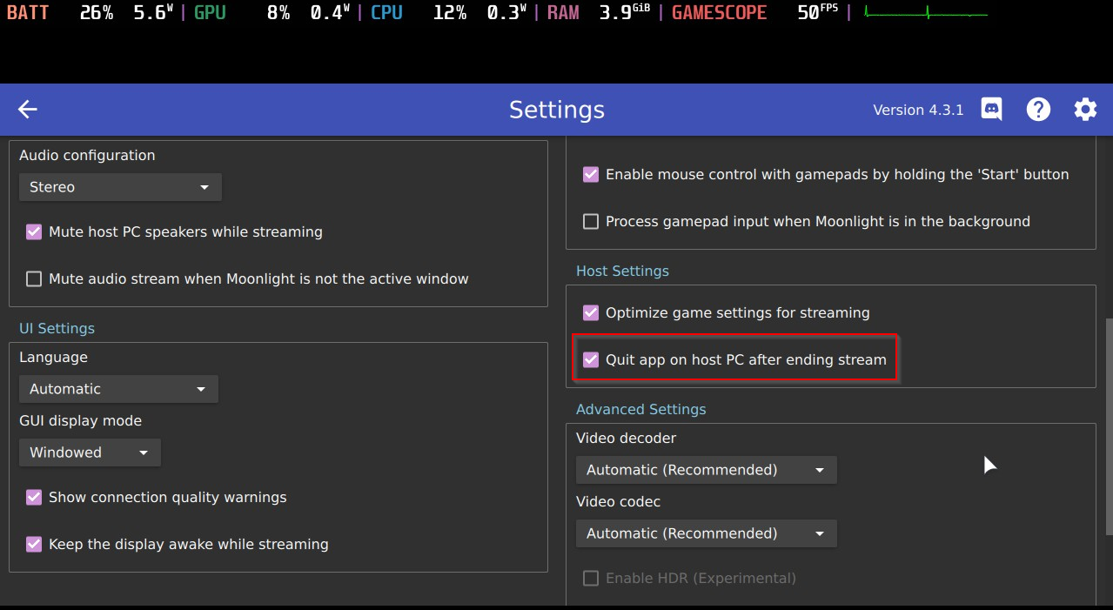
Task: Open the GUI display mode dropdown
Action: click(x=90, y=452)
